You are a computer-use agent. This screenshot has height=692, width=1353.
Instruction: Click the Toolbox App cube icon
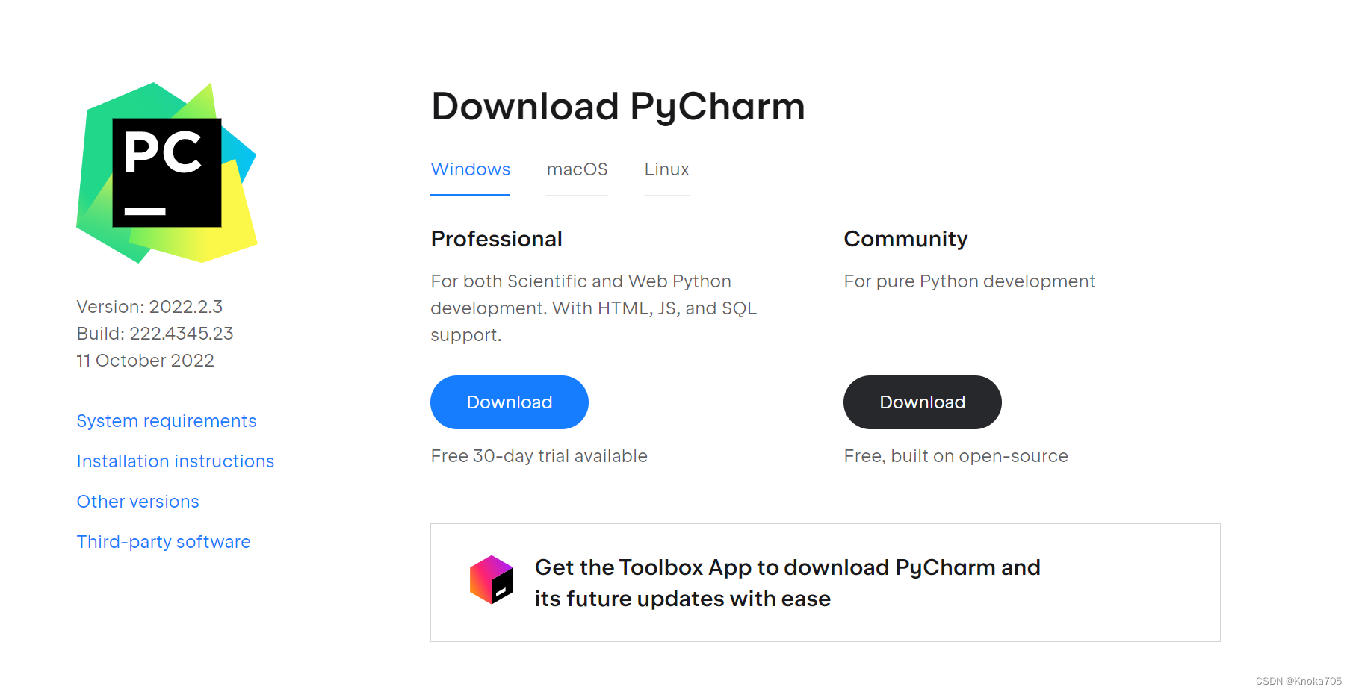(x=492, y=582)
